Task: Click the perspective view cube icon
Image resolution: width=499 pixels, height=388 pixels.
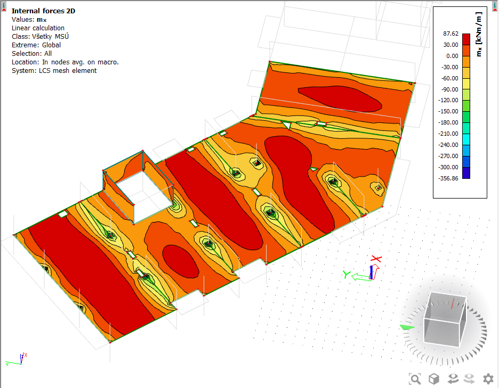Action: tap(434, 379)
